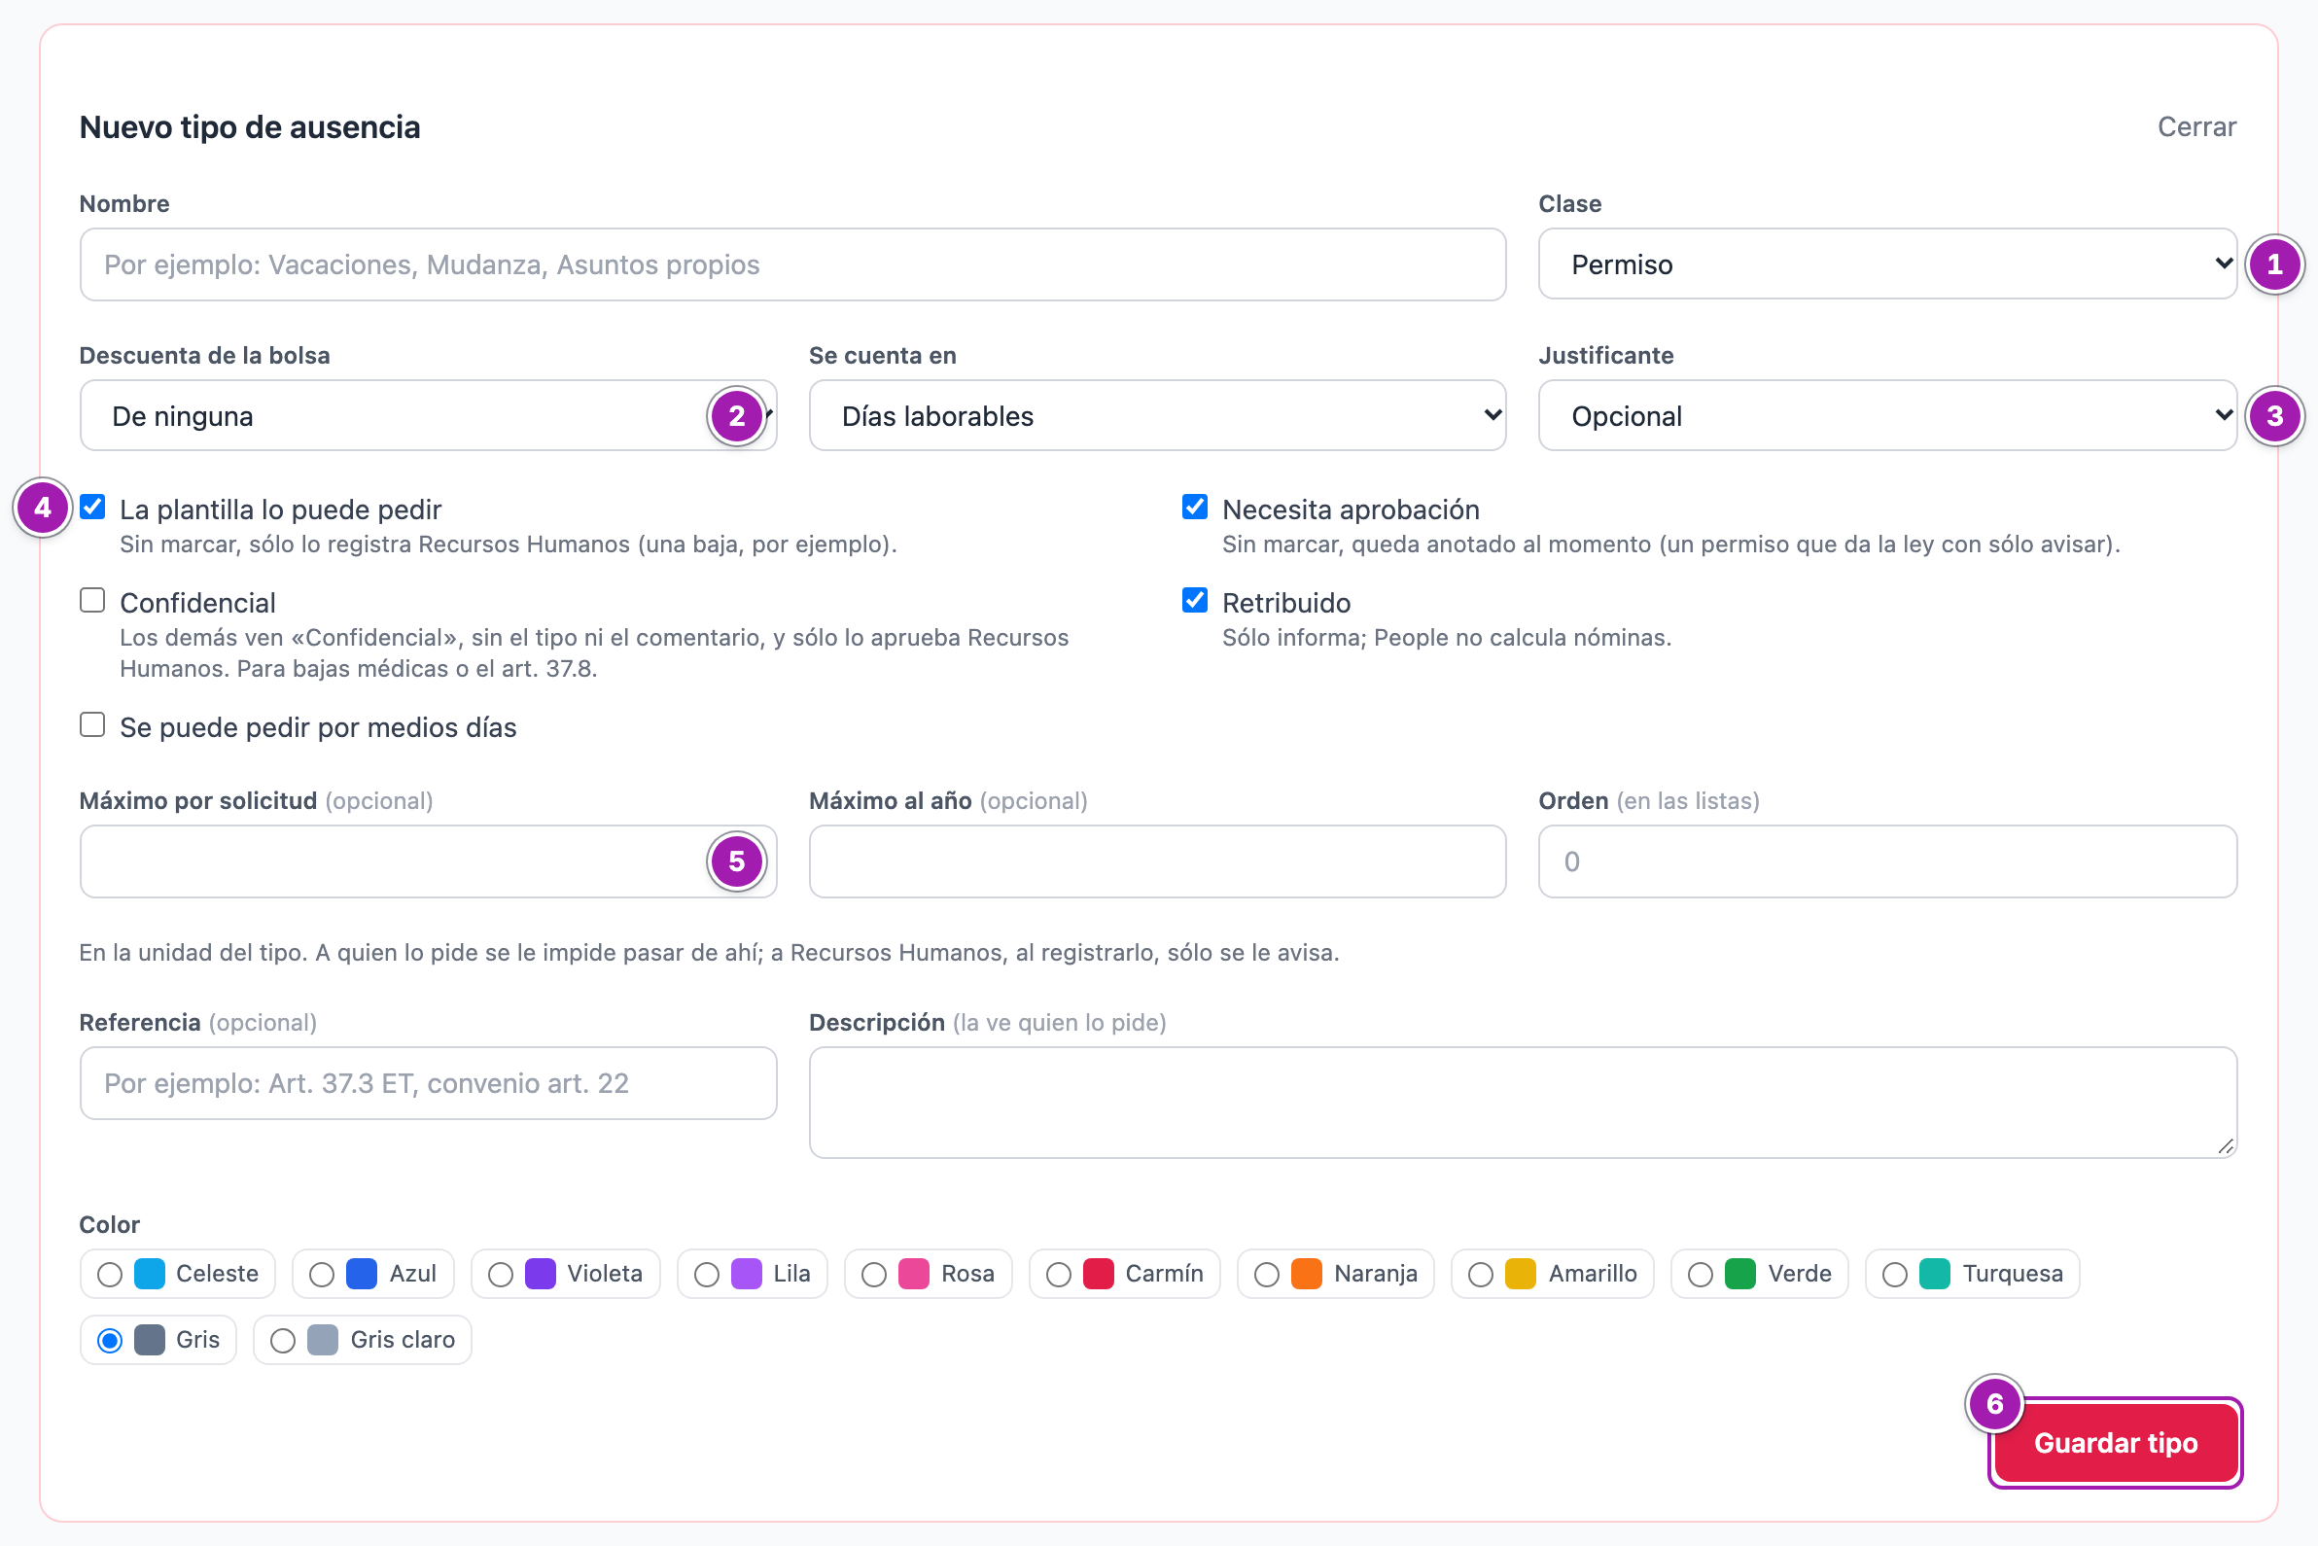Click numbered marker 6 above Guardar tipo
This screenshot has height=1546, width=2318.
tap(1994, 1403)
